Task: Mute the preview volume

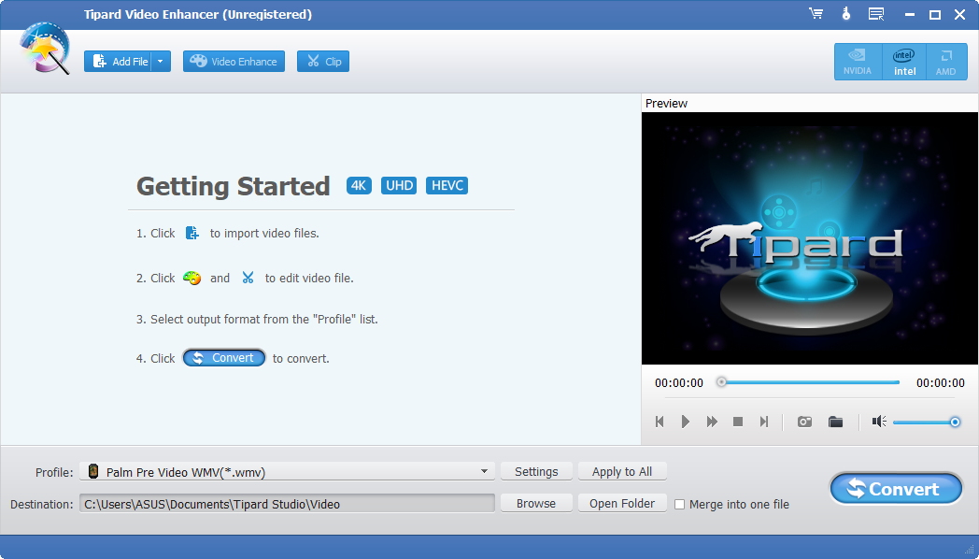Action: 879,422
